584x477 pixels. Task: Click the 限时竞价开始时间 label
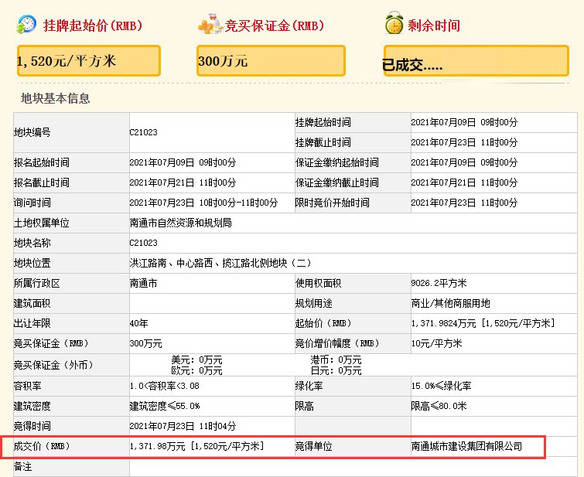coord(333,203)
